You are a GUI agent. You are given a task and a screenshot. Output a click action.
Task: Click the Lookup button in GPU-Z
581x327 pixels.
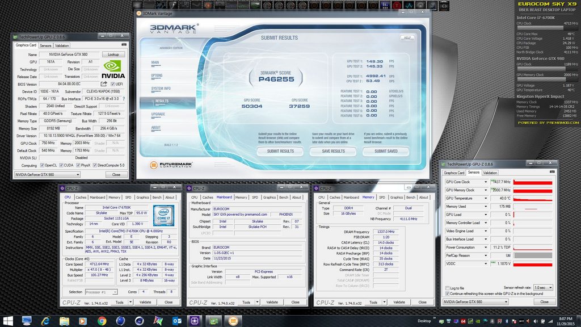[113, 54]
